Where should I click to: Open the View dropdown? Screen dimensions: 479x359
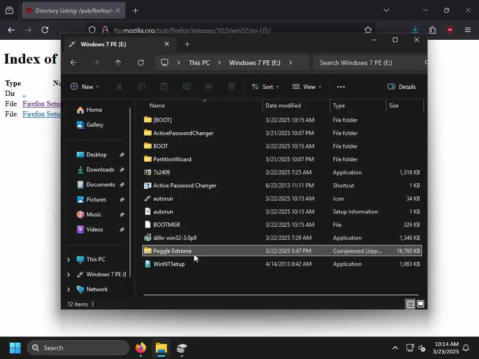pos(307,86)
